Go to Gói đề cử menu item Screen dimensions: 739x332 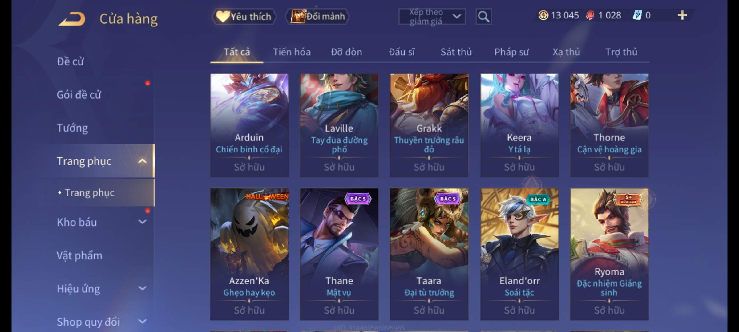(x=79, y=94)
